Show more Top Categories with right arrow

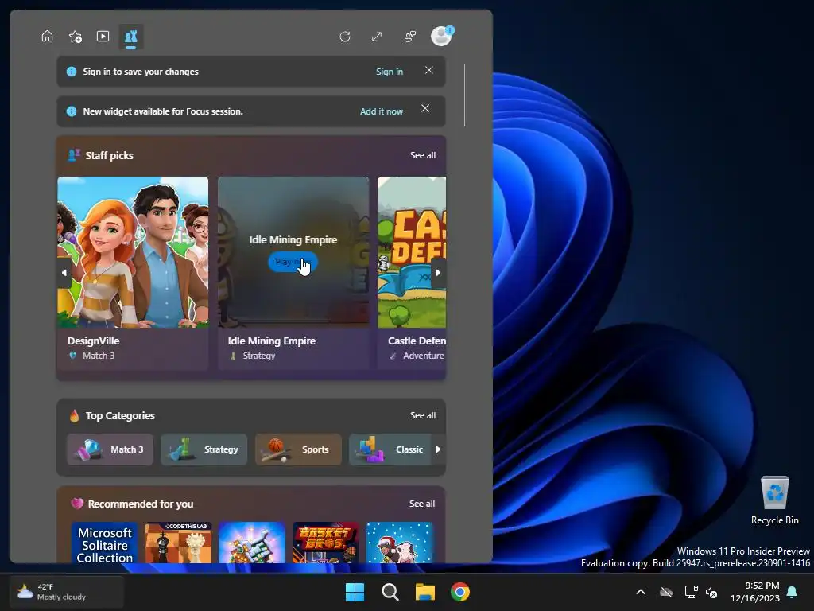tap(438, 449)
